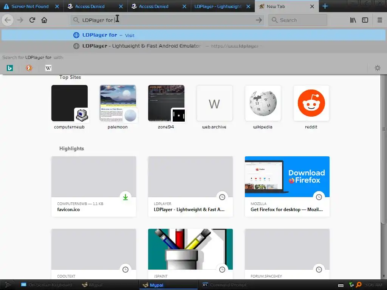Image resolution: width=387 pixels, height=290 pixels.
Task: Choose 'LDPlayer for — Visit' suggestion
Action: coord(193,35)
